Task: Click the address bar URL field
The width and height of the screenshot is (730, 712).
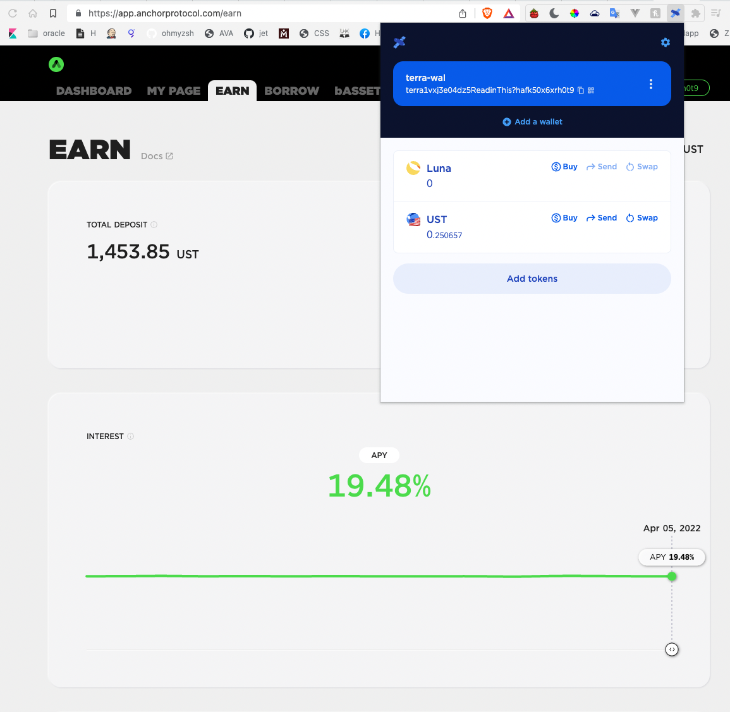Action: [x=260, y=13]
